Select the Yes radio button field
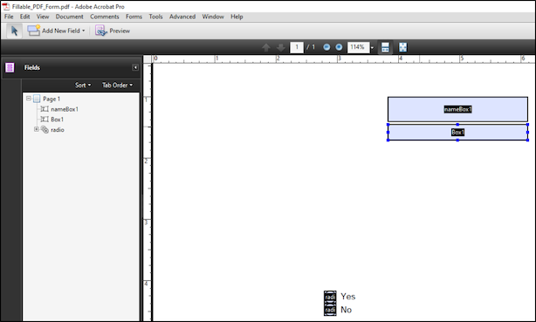This screenshot has width=536, height=322. tap(330, 297)
